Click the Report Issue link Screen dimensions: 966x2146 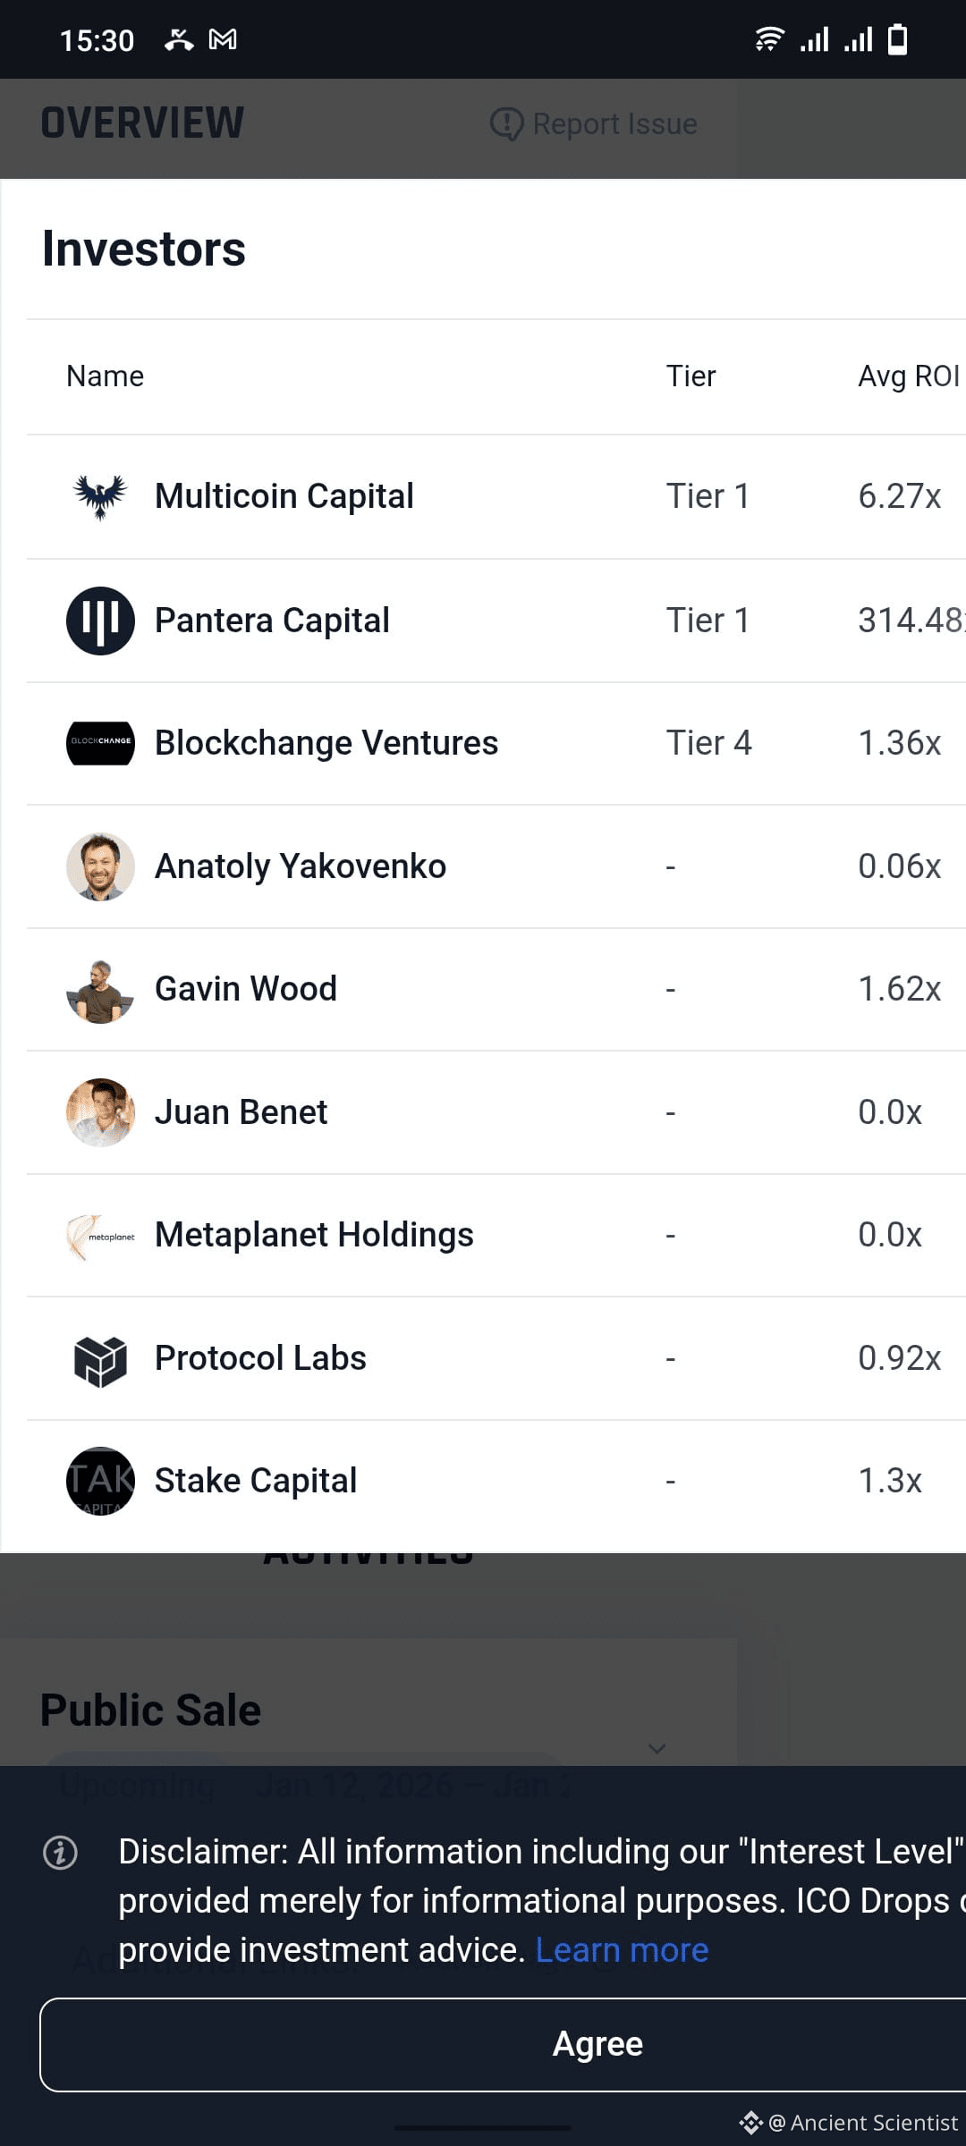coord(594,123)
